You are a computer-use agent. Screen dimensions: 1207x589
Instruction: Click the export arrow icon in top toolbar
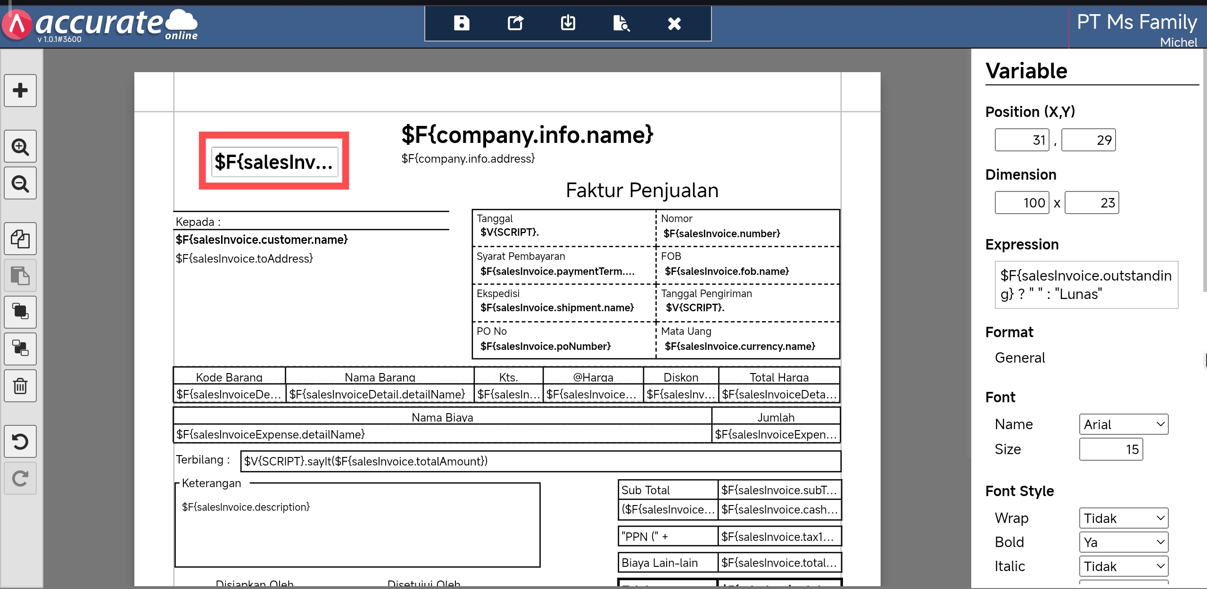[515, 23]
